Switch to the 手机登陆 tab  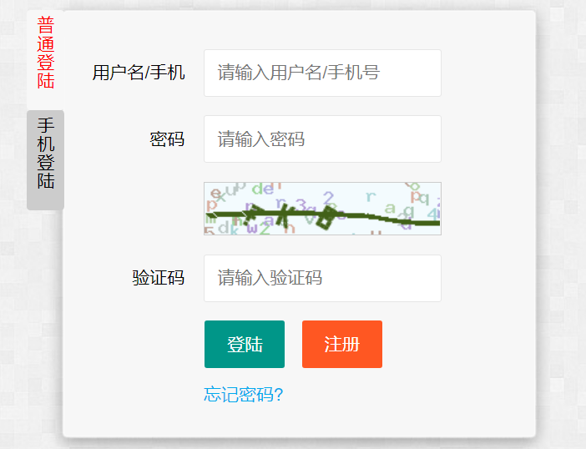(x=46, y=160)
